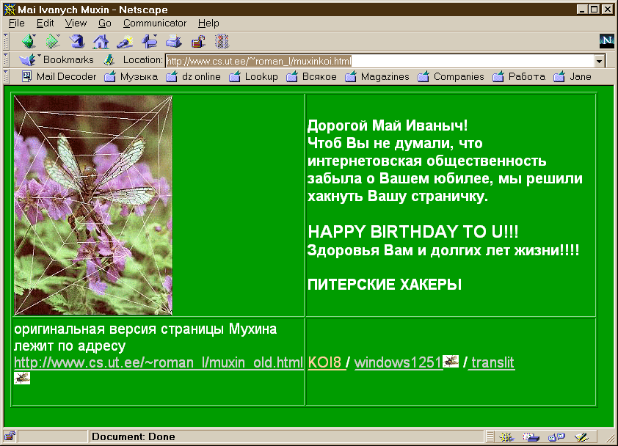Click the 'HAPPY BIRTHDAY TO U!!!' text
Image resolution: width=618 pixels, height=446 pixels.
pyautogui.click(x=413, y=232)
